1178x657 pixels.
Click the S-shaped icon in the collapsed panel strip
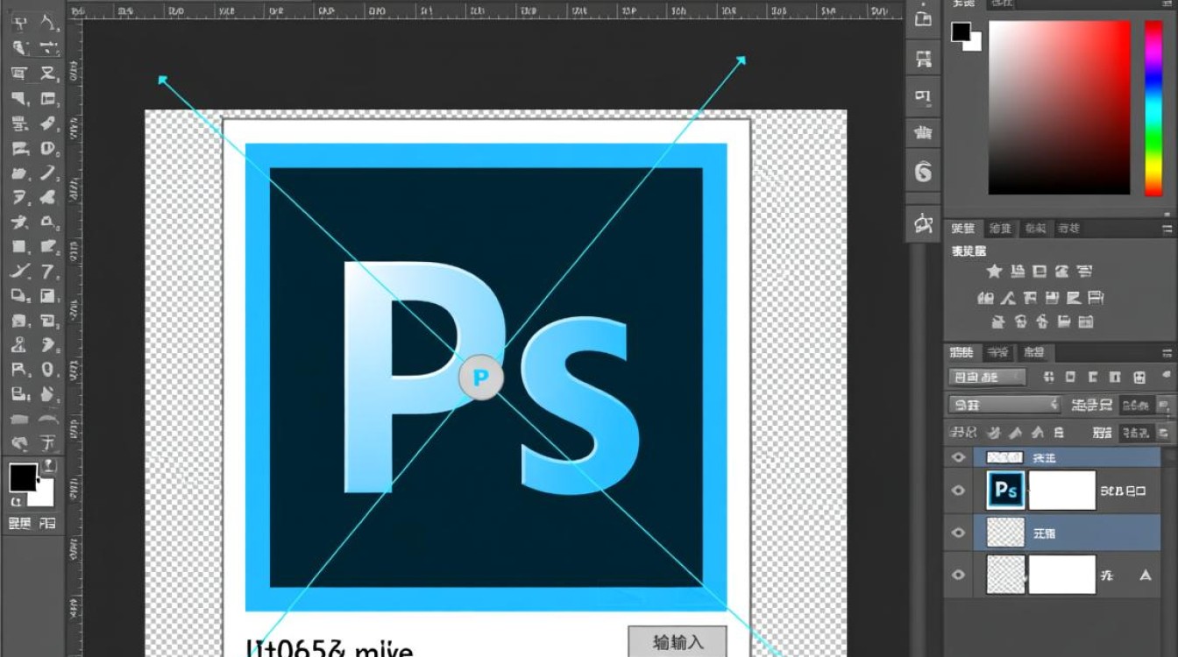[923, 172]
